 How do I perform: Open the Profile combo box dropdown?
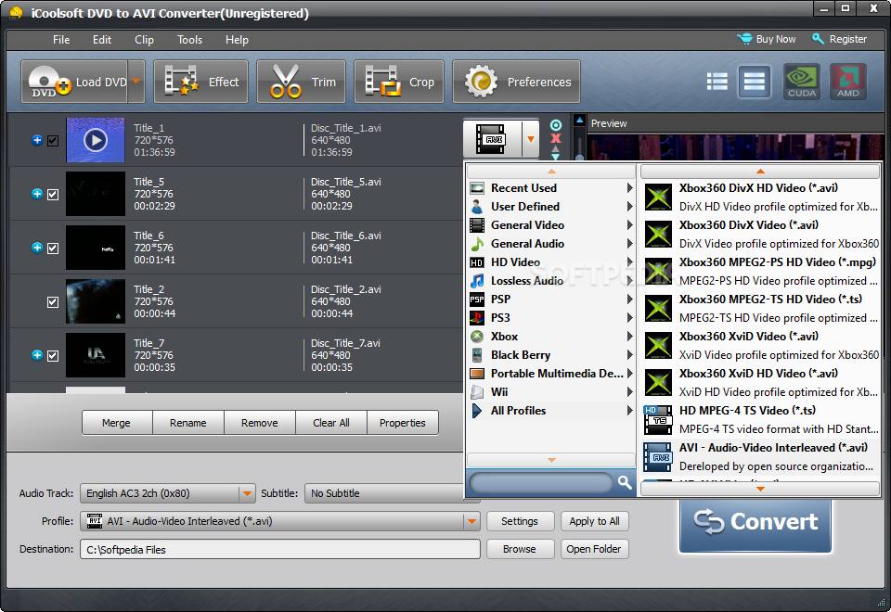pyautogui.click(x=471, y=521)
